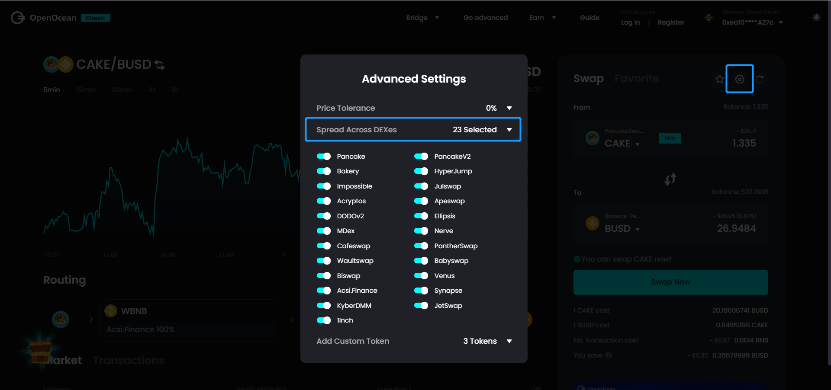Viewport: 831px width, 390px height.
Task: Expand the routing chevron before WBNB
Action: click(91, 319)
